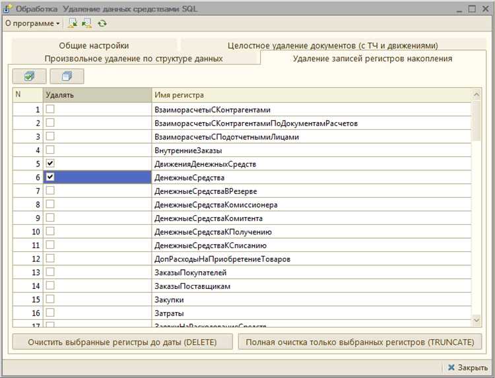This screenshot has width=495, height=378.
Task: Click the restore settings icon in toolbar
Action: [72, 23]
